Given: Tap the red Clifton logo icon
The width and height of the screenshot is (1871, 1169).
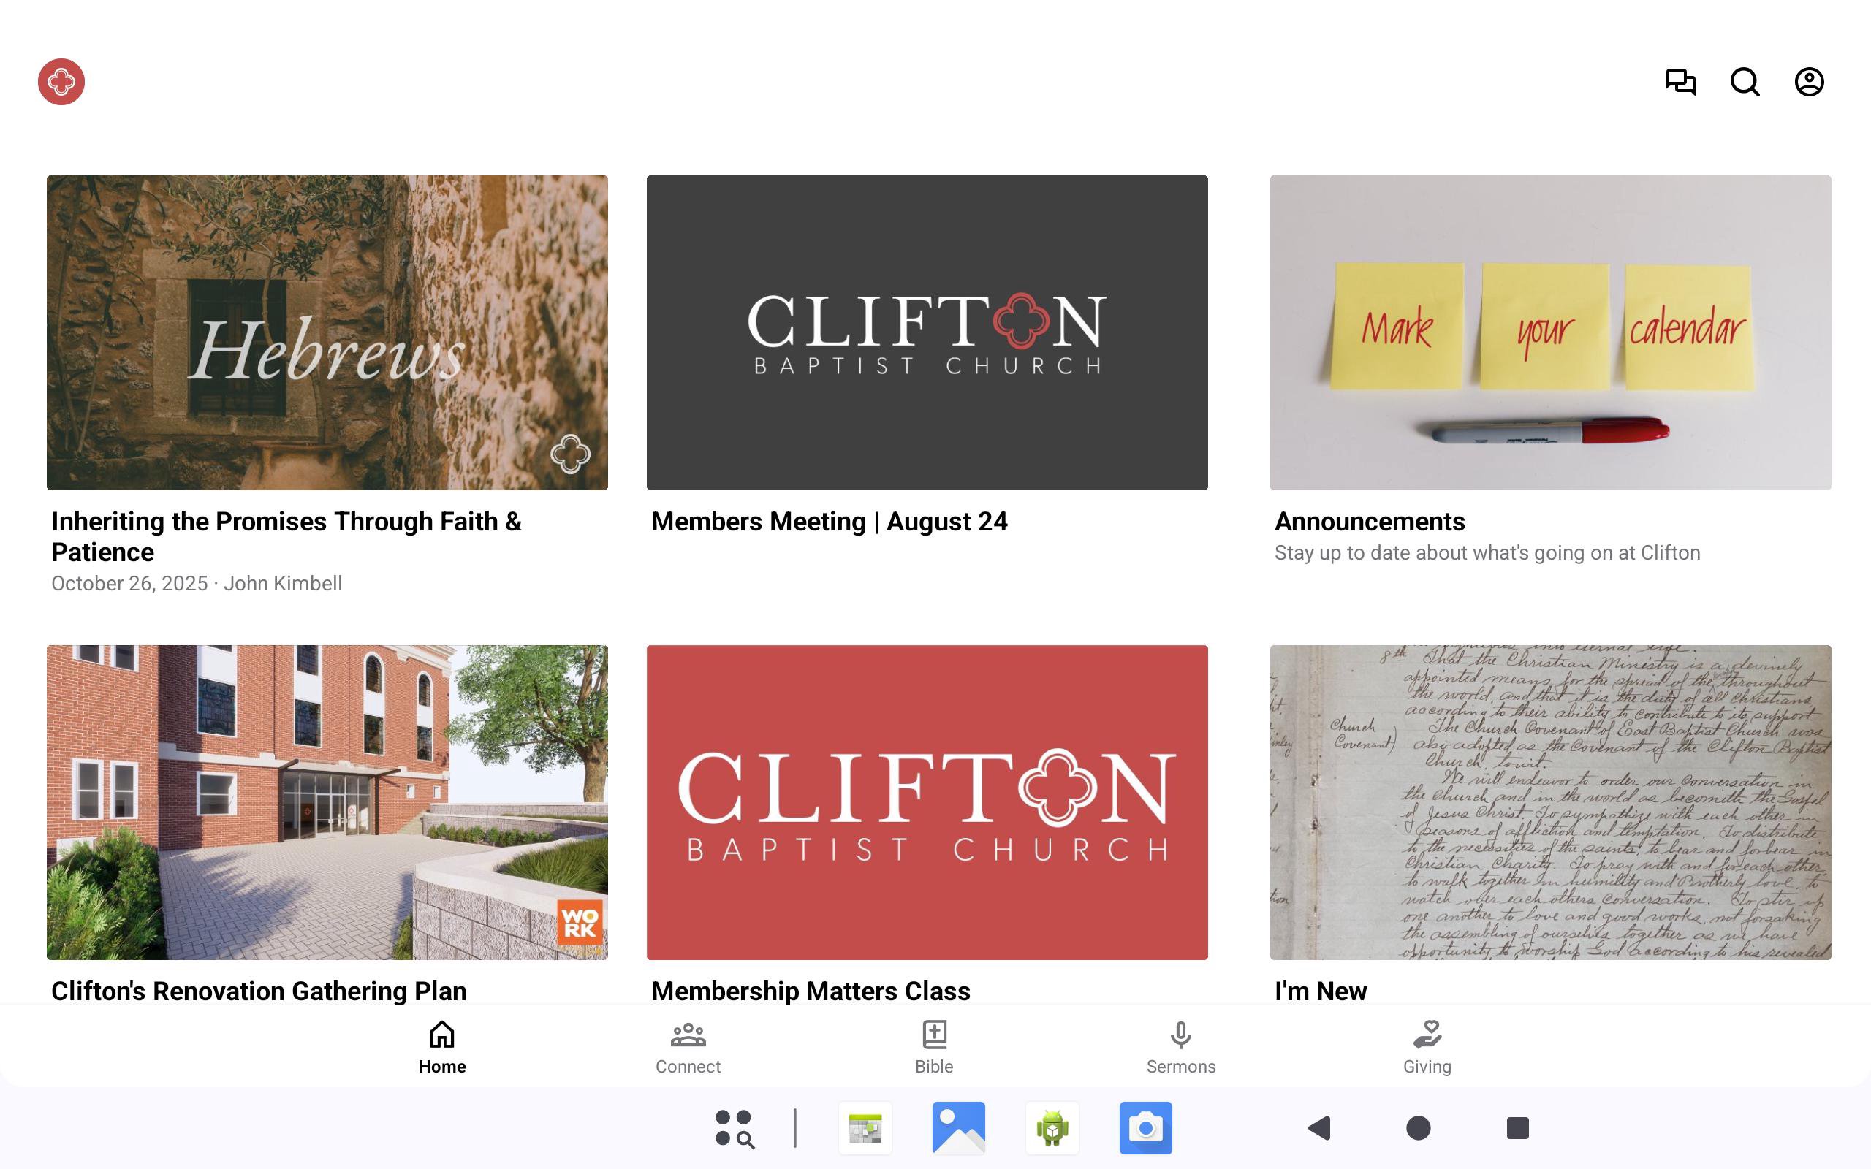Looking at the screenshot, I should click(x=61, y=82).
